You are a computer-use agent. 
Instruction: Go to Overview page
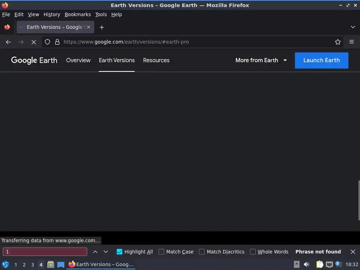pyautogui.click(x=78, y=60)
